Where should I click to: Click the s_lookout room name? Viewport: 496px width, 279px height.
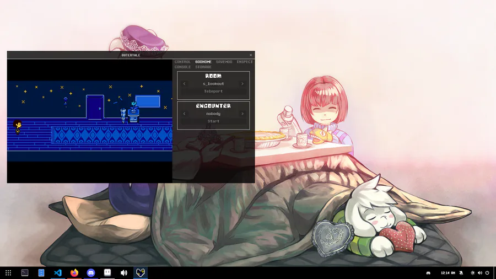point(213,84)
